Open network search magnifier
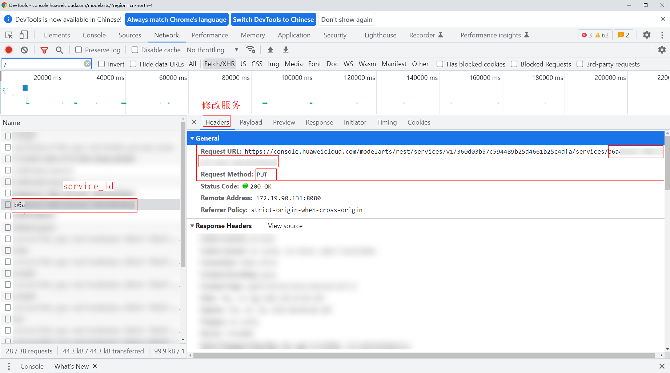670x373 pixels. coord(59,50)
